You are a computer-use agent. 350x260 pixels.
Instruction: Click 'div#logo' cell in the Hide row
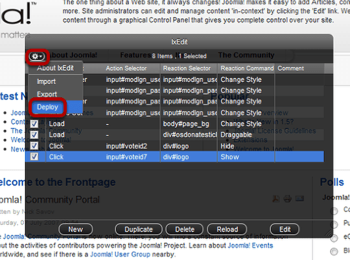(189, 146)
